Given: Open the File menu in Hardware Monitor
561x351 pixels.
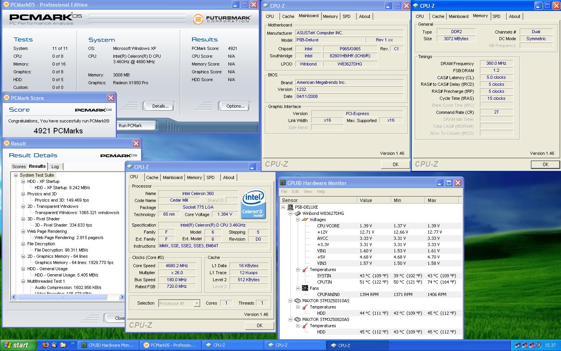Looking at the screenshot, I should click(x=284, y=191).
